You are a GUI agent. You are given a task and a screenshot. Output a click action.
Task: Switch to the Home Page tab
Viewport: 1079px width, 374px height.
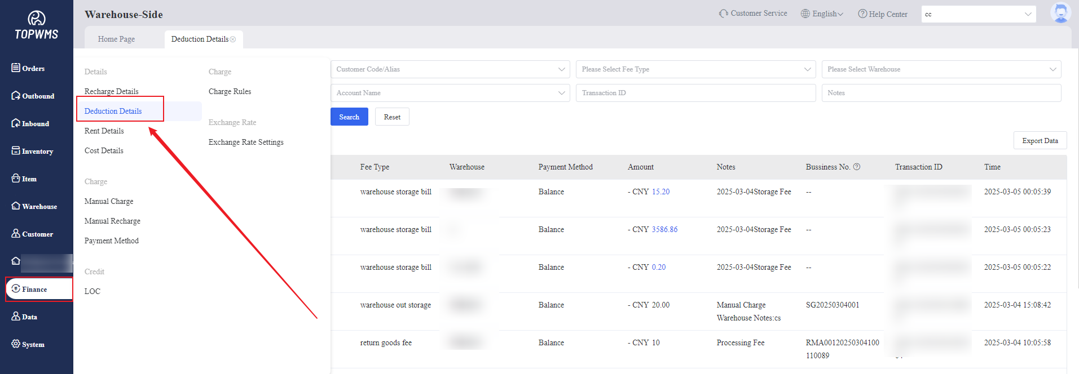tap(116, 39)
